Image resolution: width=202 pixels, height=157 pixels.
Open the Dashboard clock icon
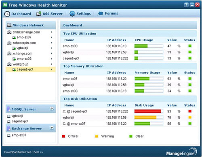coord(7,14)
